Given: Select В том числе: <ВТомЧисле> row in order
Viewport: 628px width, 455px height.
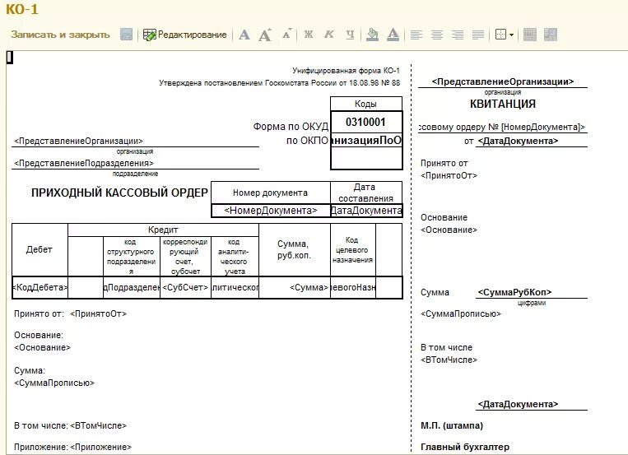Looking at the screenshot, I should (x=71, y=425).
